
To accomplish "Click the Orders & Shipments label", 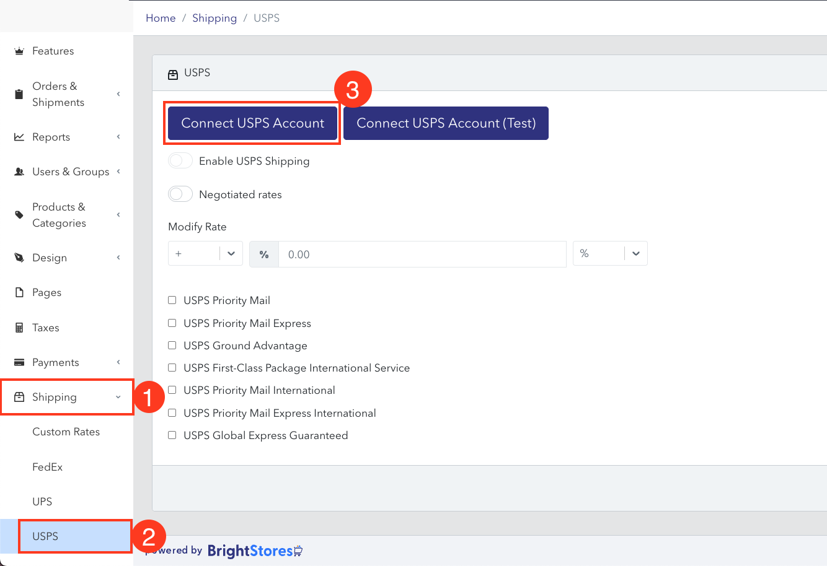I will point(58,94).
